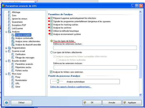145x108 pixels.
Task: Click the scrollbar down arrow in settings pane
Action: pyautogui.click(x=140, y=95)
